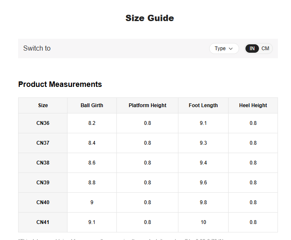This screenshot has height=240, width=291.
Task: Click CN41 foot length value 10
Action: pos(203,222)
